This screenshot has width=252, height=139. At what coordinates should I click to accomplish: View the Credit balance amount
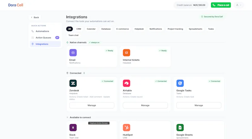199,5
